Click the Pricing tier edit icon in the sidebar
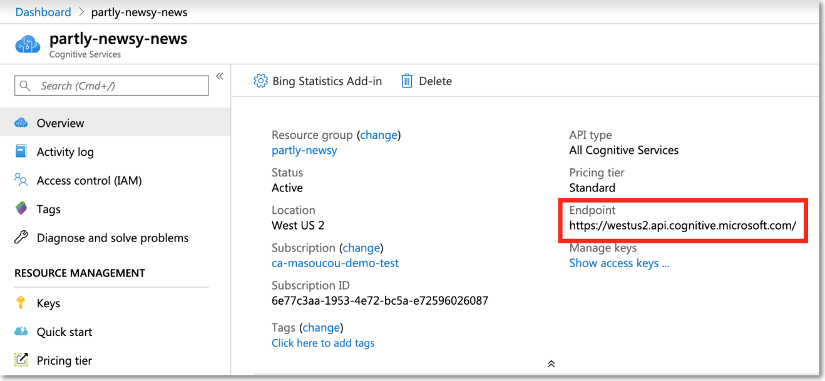This screenshot has width=825, height=381. tap(21, 360)
